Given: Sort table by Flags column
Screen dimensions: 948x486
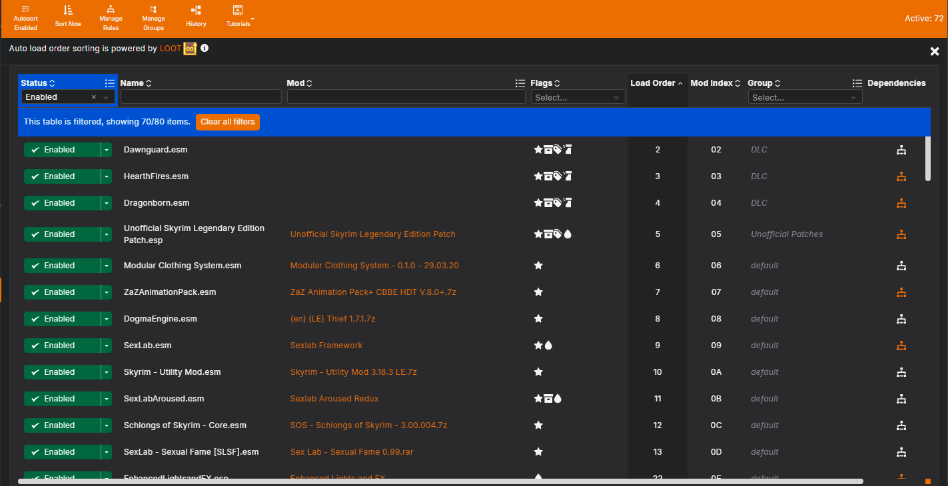Looking at the screenshot, I should click(x=545, y=83).
